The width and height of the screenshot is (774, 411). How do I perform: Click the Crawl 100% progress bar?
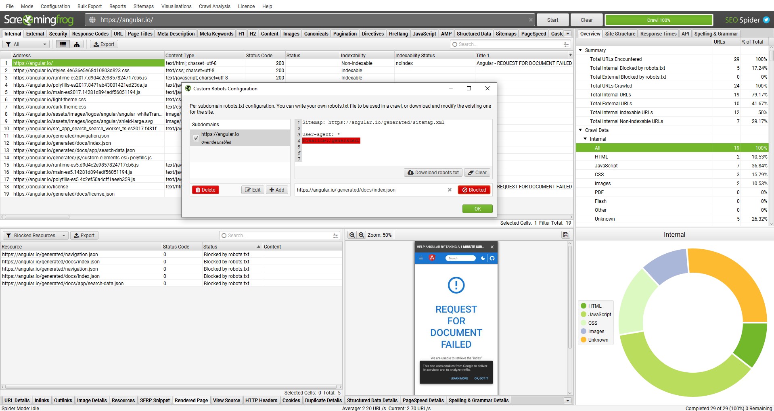pyautogui.click(x=659, y=20)
